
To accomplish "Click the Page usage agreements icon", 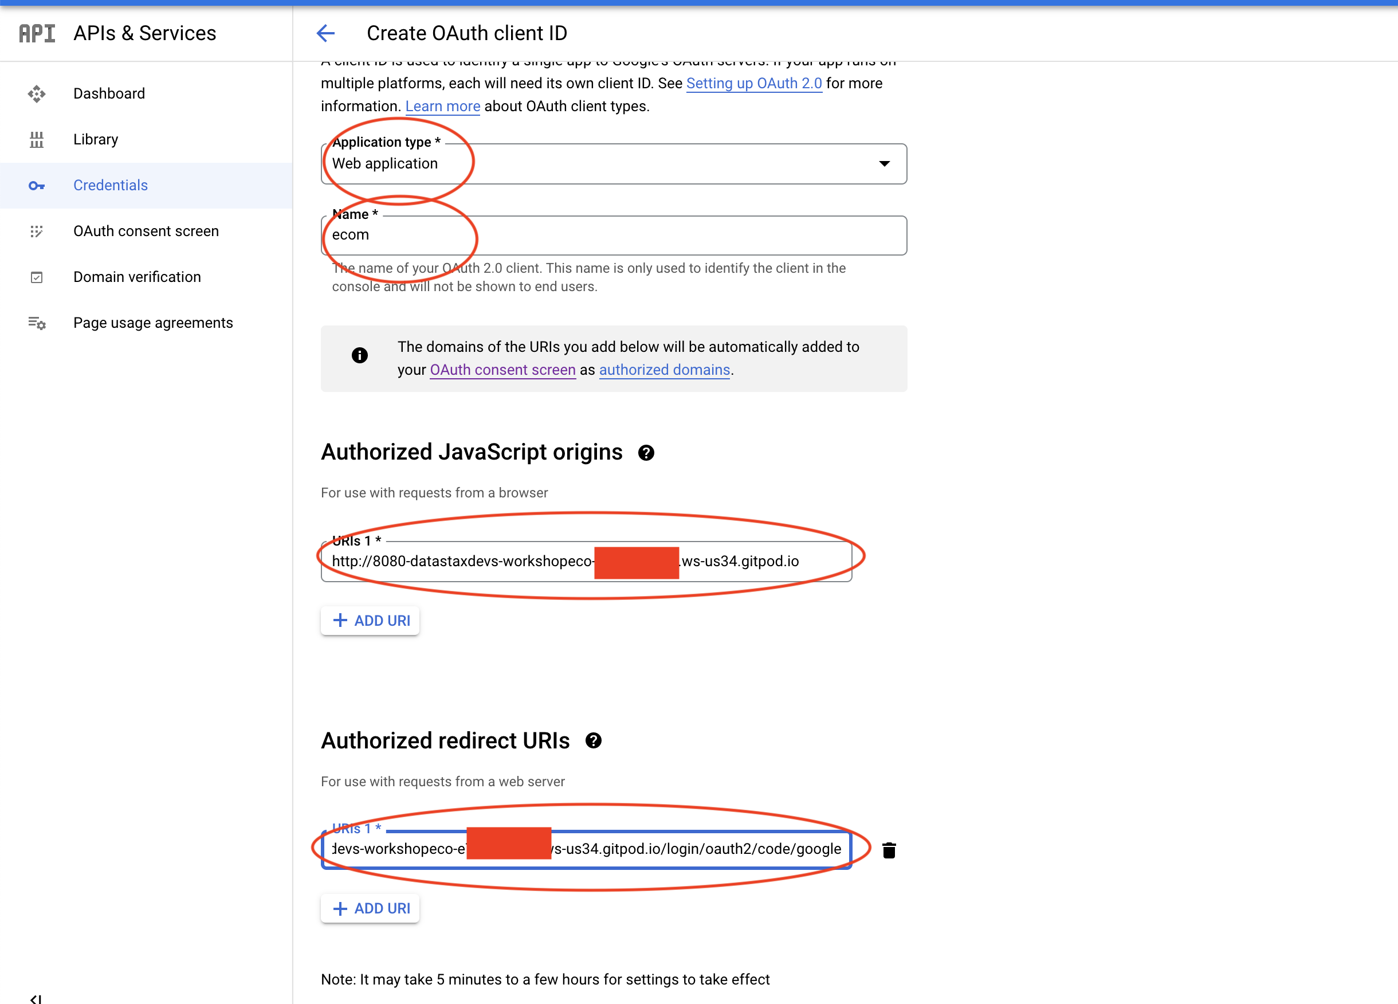I will tap(36, 323).
